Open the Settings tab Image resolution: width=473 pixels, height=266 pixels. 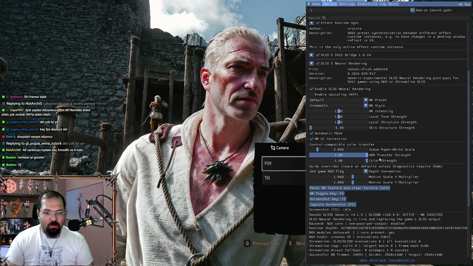[x=347, y=4]
